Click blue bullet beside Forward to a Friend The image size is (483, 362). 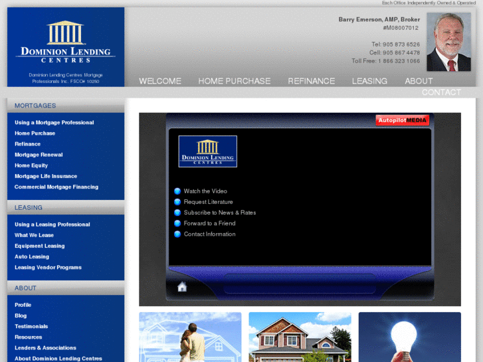tap(177, 223)
